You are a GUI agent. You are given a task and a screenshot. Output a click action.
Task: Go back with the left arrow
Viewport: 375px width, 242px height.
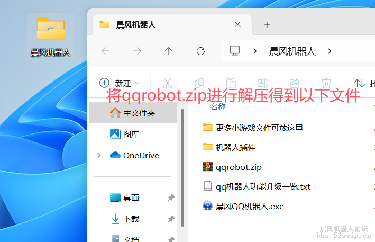tap(105, 51)
